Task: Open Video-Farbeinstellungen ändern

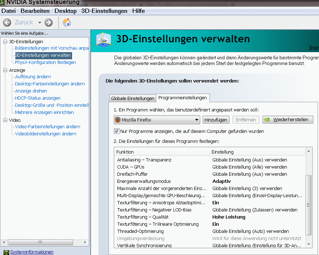Action: click(x=47, y=126)
